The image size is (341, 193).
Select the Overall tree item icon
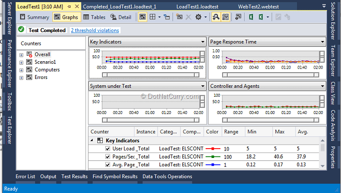29,54
